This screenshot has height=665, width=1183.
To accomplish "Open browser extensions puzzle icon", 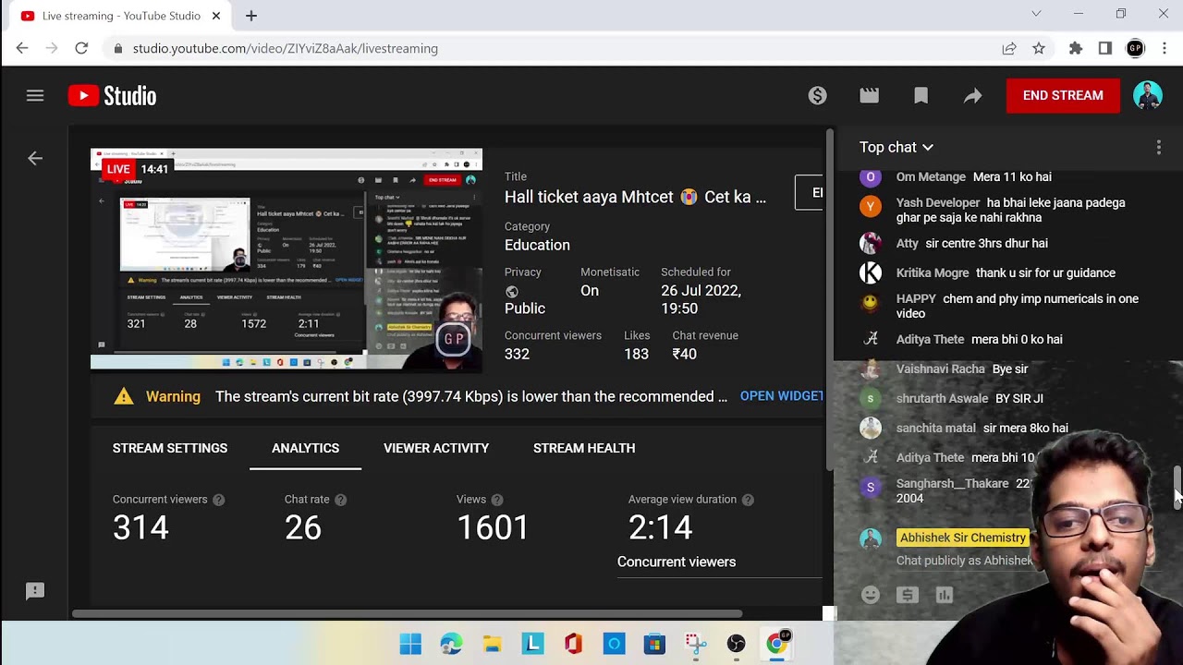I will 1075,48.
